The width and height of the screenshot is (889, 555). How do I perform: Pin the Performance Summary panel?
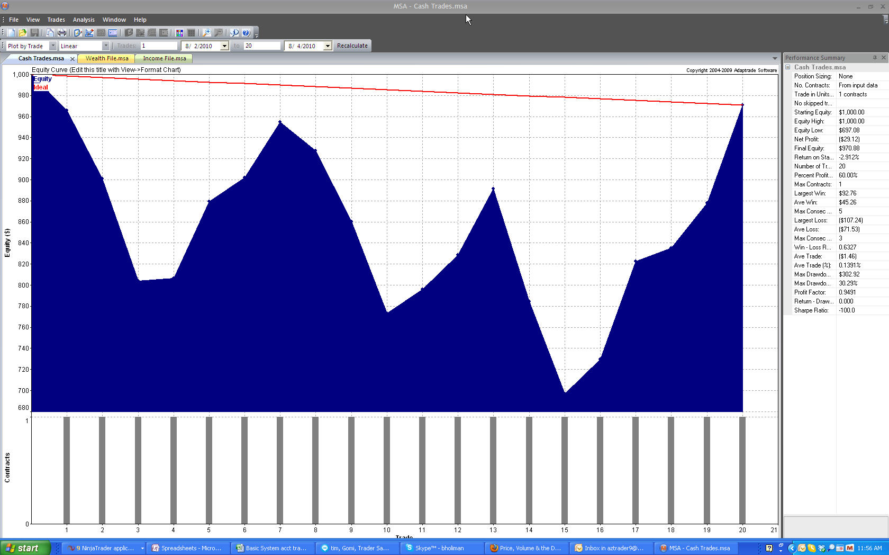coord(875,58)
